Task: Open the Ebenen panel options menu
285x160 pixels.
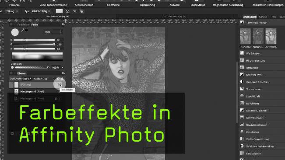Action: [63, 73]
